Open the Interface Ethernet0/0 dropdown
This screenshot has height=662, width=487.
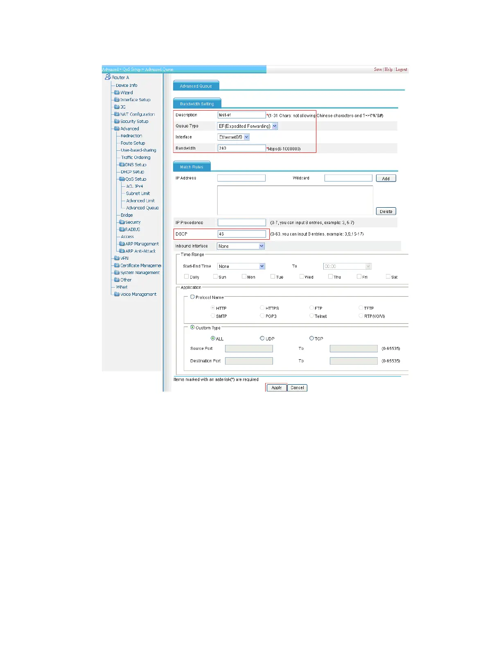[x=233, y=137]
